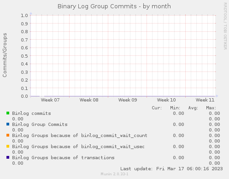Click the Commits/Groups vertical axis label

5,55
